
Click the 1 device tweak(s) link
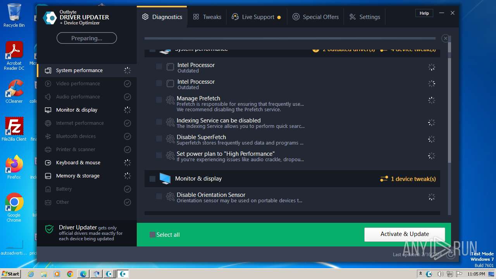tap(413, 179)
